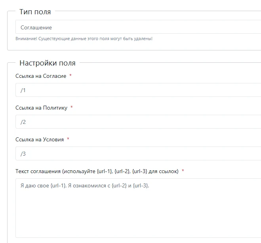
Task: Click the red asterisk beside Ссылка на Условия
Action: coord(68,139)
